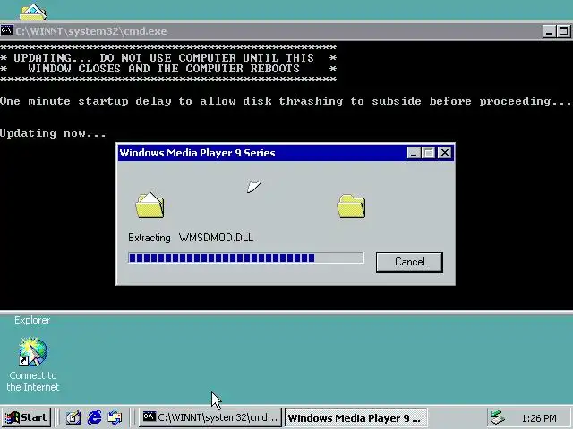Click the file name WMSDMOD.DLL
This screenshot has height=429, width=573.
[x=216, y=238]
